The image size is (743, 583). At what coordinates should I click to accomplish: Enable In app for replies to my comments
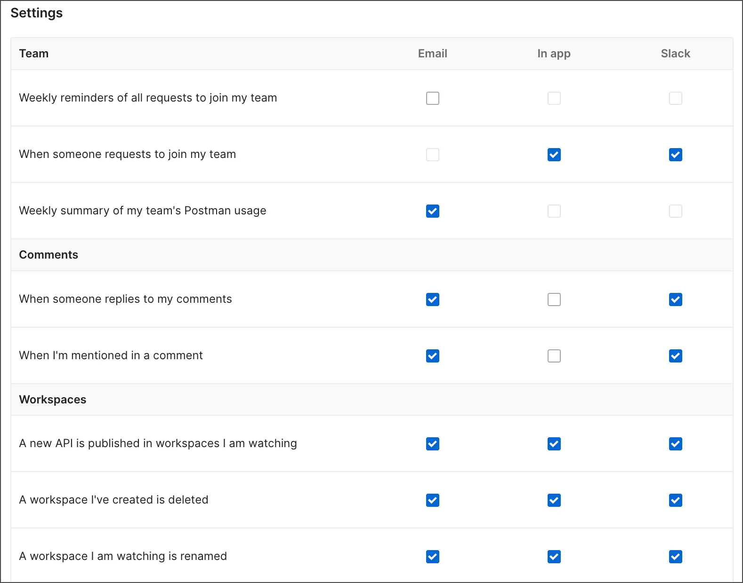554,299
